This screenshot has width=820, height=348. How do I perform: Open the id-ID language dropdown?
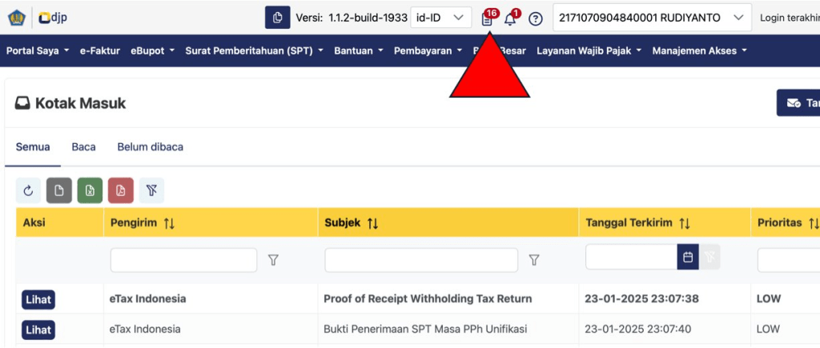coord(440,18)
